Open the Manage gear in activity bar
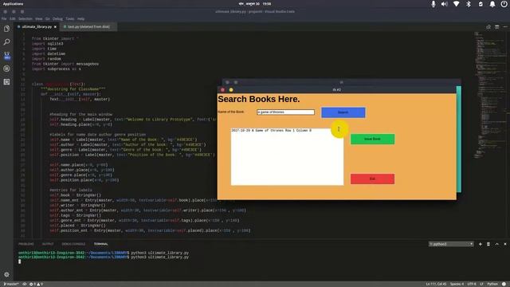 (6, 274)
